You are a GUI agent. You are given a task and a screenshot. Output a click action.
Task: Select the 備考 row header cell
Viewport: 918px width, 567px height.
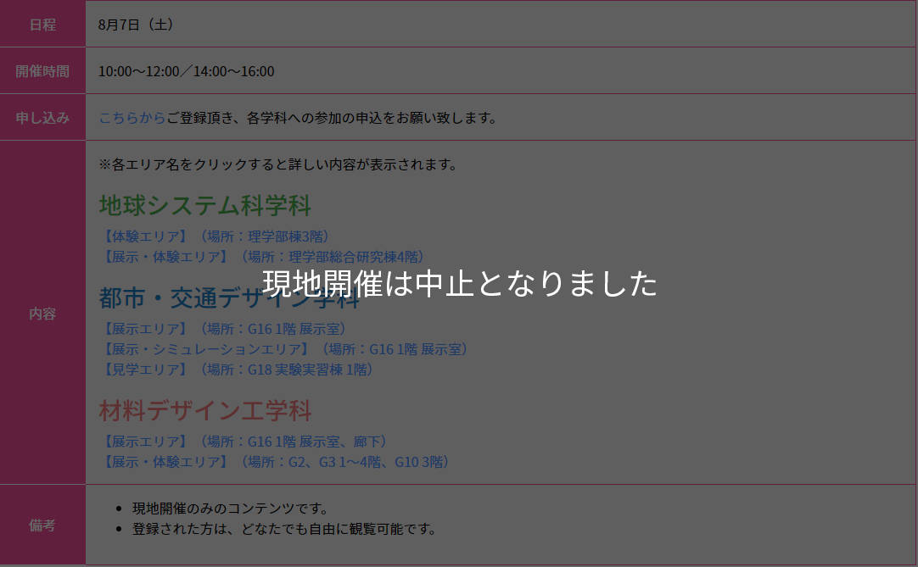pos(42,525)
